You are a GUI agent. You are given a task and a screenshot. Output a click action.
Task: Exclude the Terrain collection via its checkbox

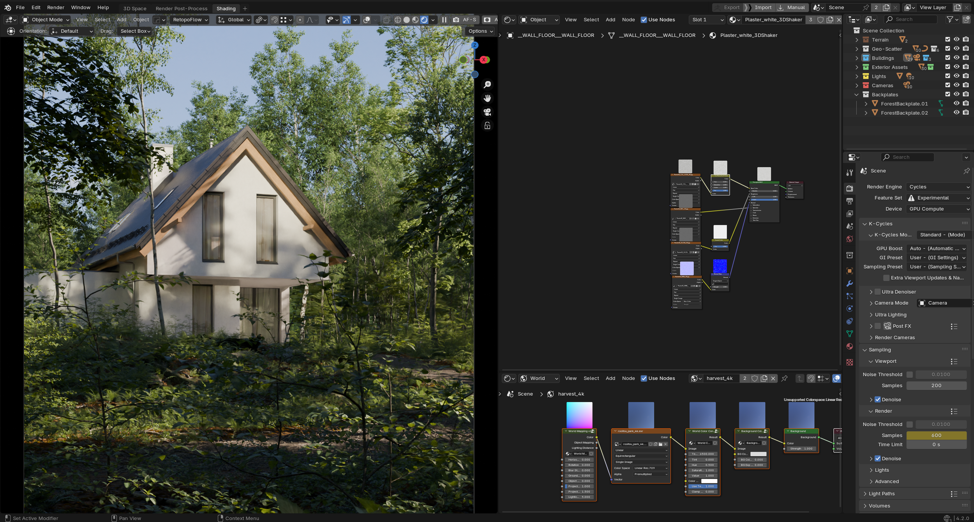click(x=948, y=39)
